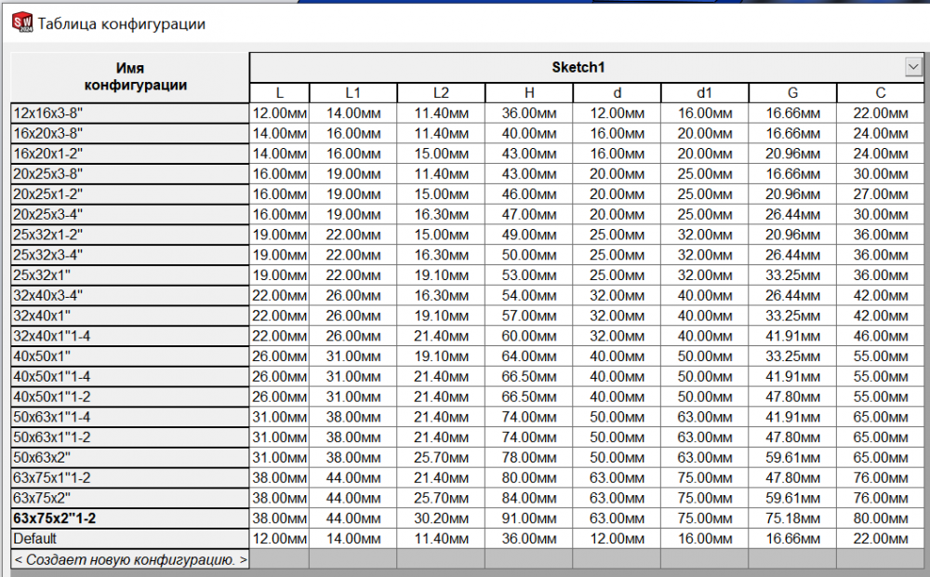Click d1 value 50.00мм in row 40x50x1"1-4
The image size is (930, 577).
[x=705, y=376]
